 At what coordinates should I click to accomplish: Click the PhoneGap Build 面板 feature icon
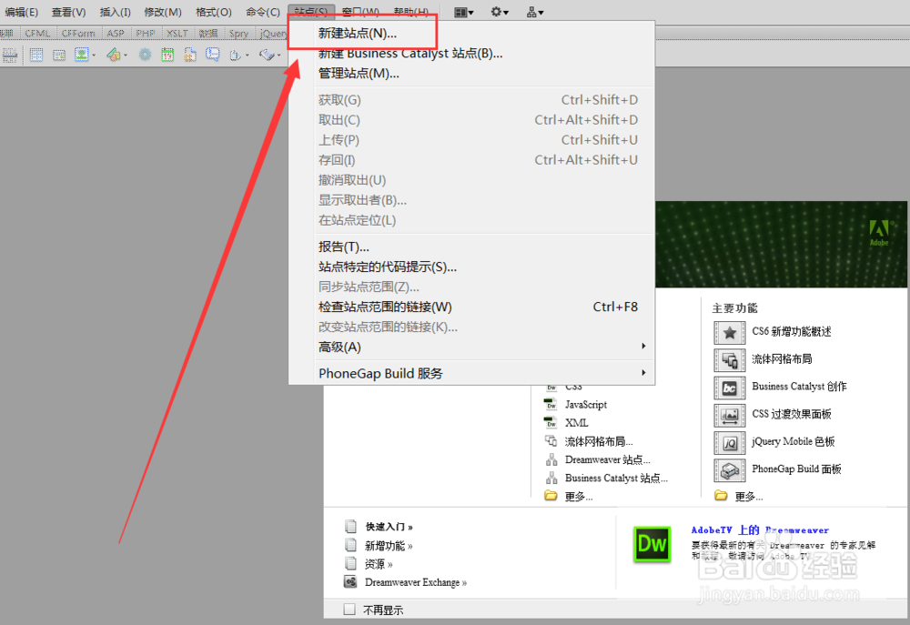[730, 470]
